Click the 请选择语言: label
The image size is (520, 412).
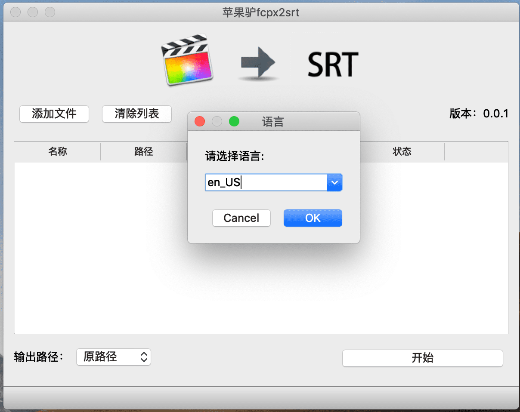(x=235, y=157)
